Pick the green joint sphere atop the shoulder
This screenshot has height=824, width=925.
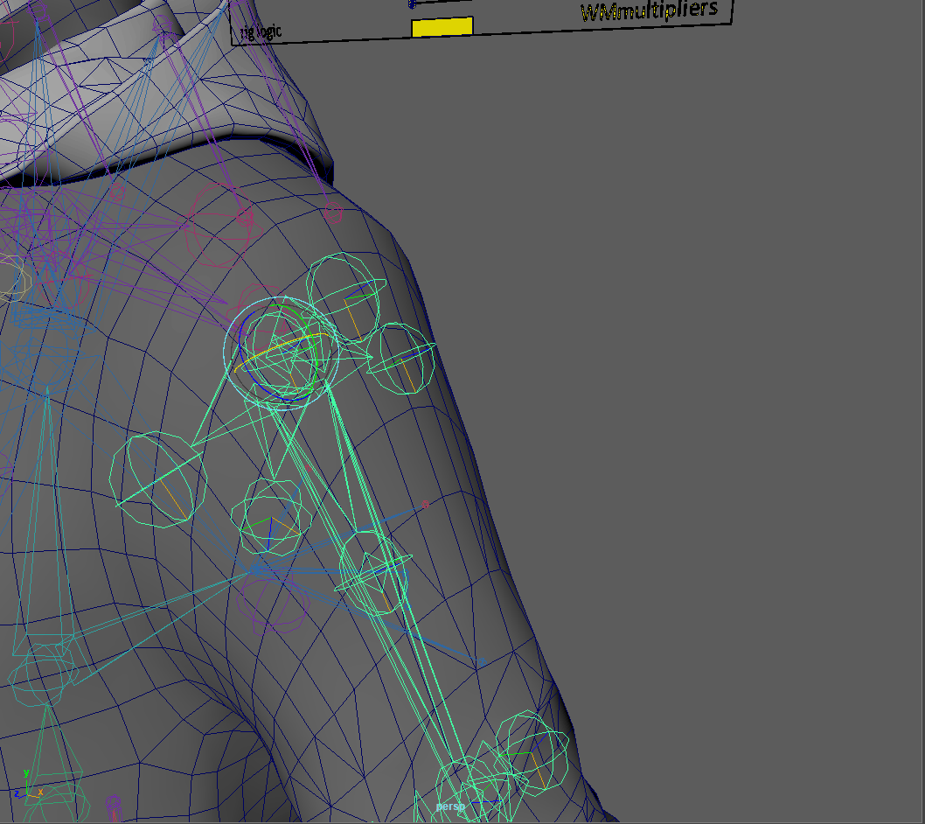click(346, 299)
